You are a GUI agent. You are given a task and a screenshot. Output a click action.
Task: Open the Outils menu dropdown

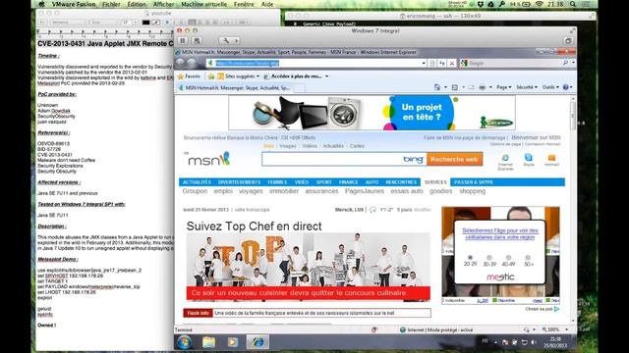(550, 87)
